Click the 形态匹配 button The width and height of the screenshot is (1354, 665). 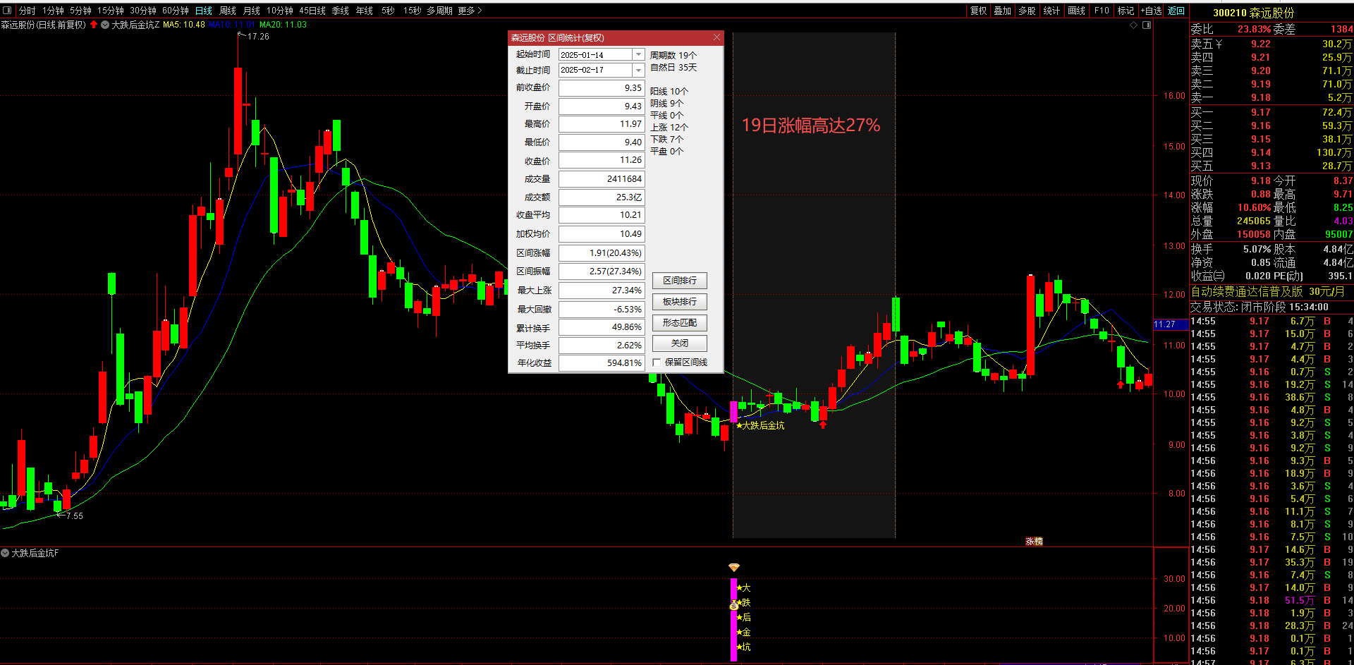680,322
